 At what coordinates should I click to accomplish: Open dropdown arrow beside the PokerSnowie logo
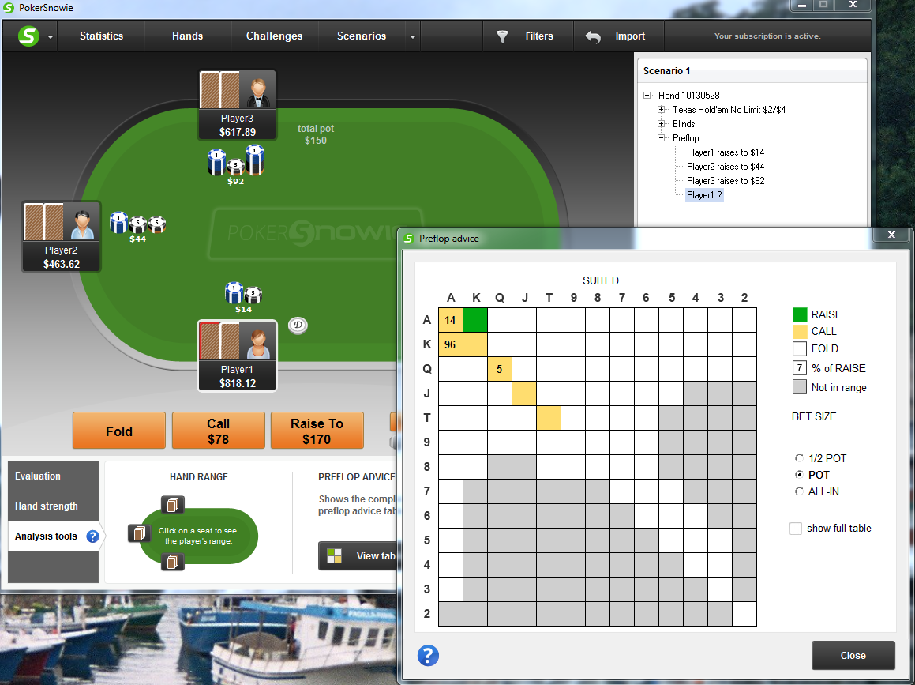click(51, 37)
